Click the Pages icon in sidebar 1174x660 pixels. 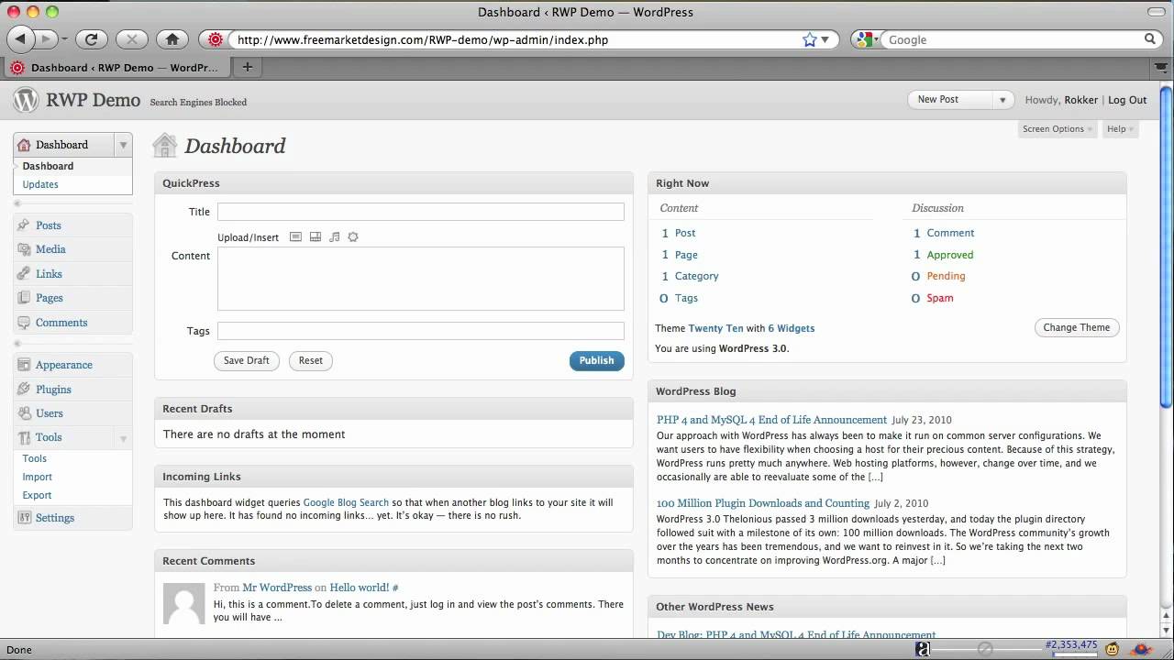click(x=24, y=298)
